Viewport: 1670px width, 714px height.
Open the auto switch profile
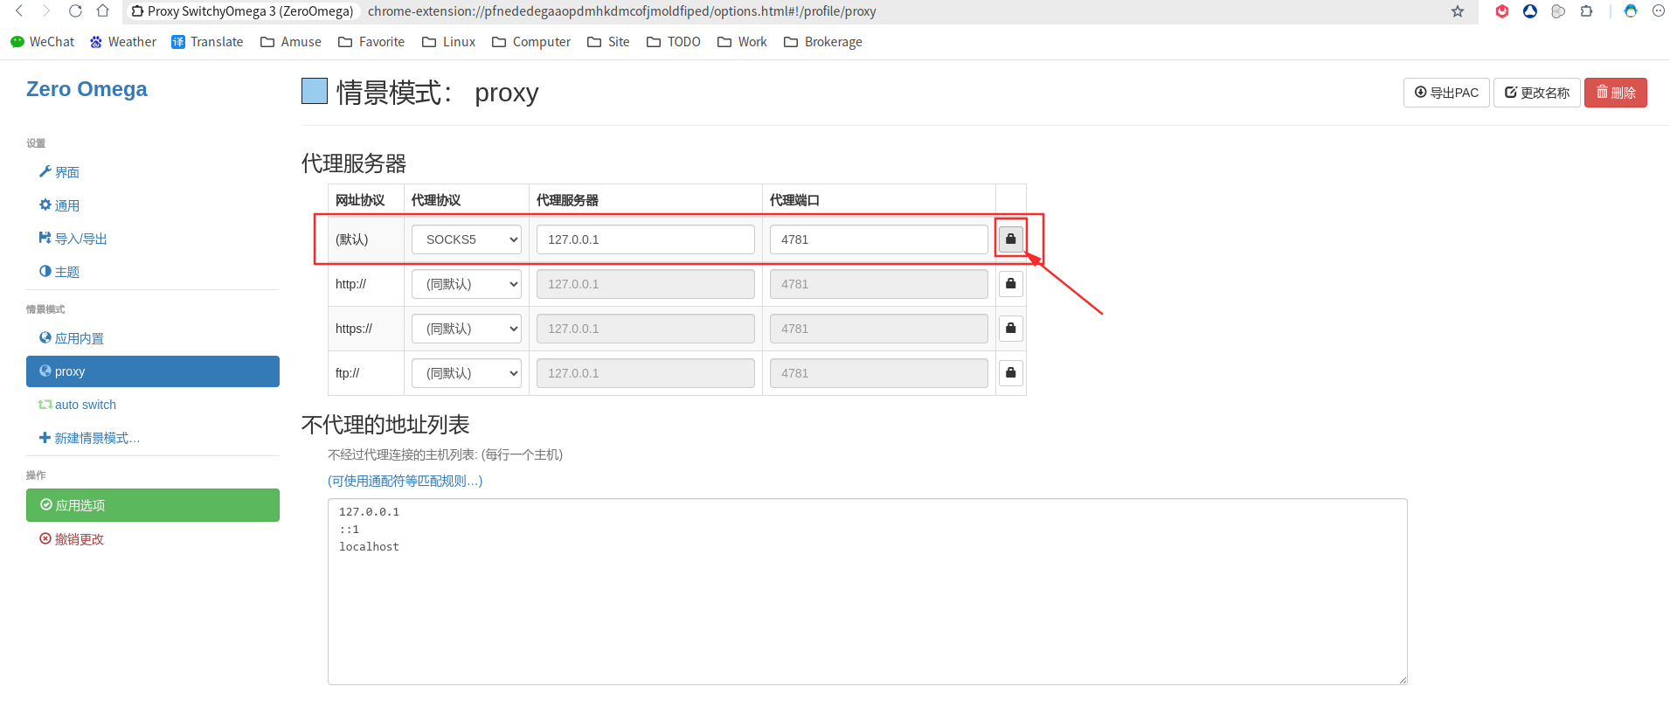tap(77, 405)
